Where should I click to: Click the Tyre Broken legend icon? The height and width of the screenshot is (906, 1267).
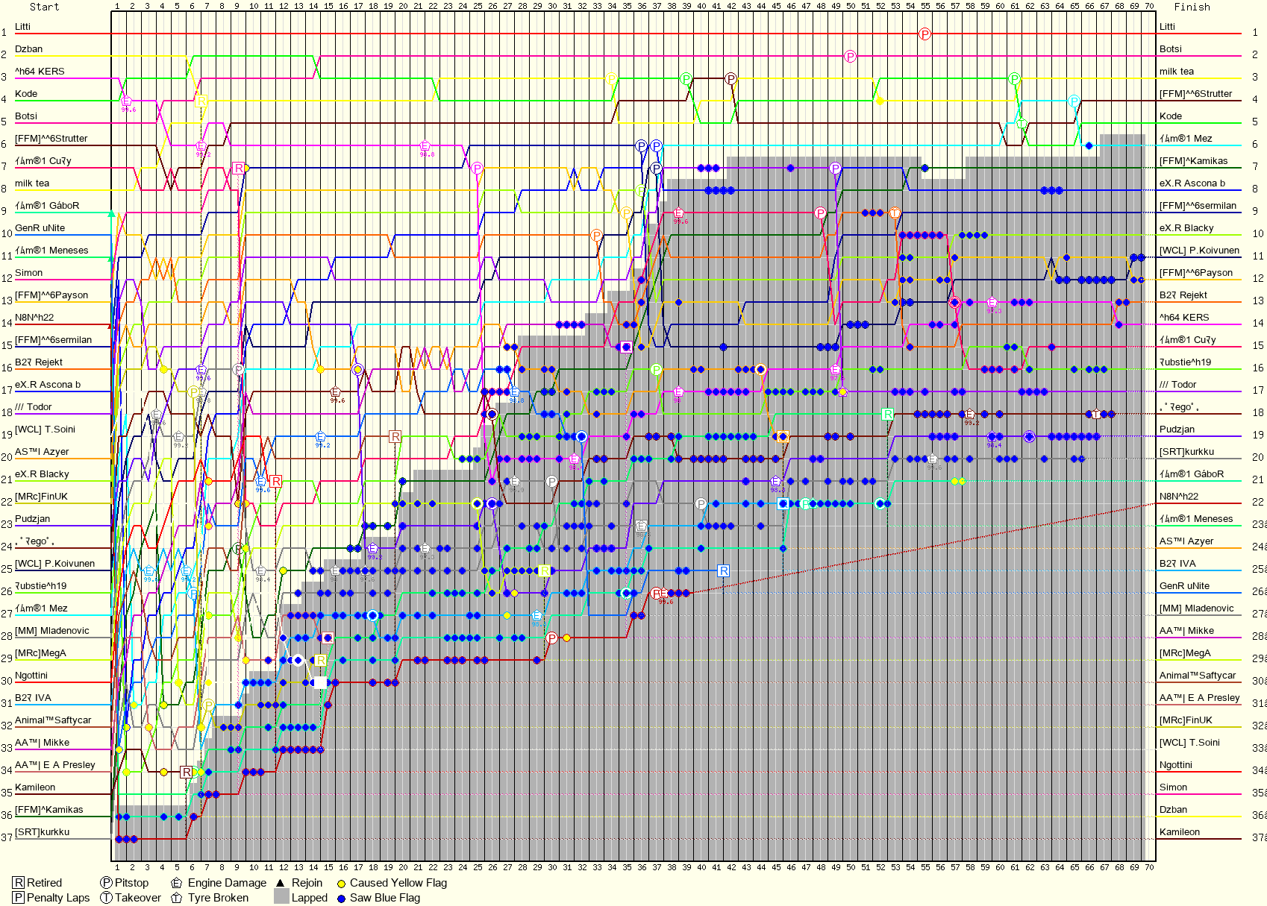coord(176,898)
